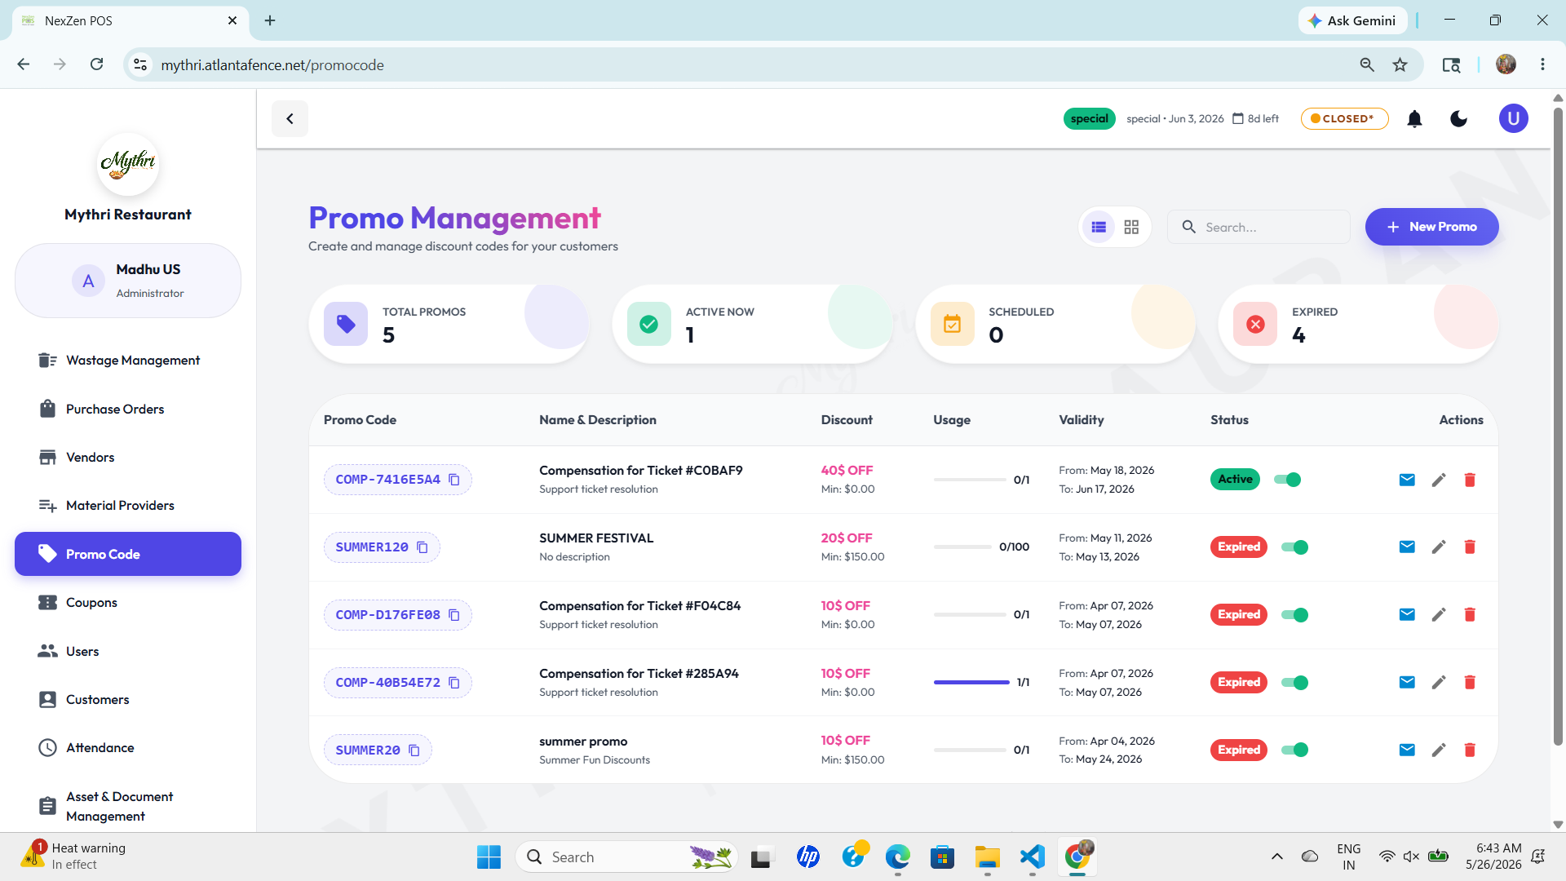Click the special plan badge

[1089, 119]
